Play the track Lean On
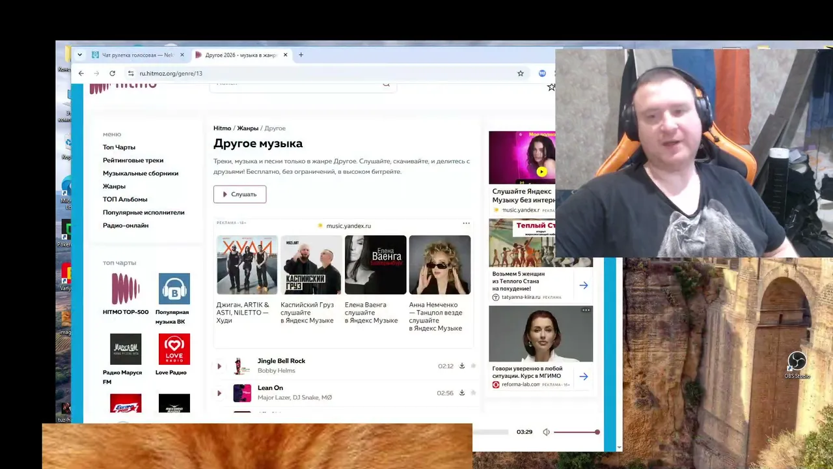833x469 pixels. point(219,393)
